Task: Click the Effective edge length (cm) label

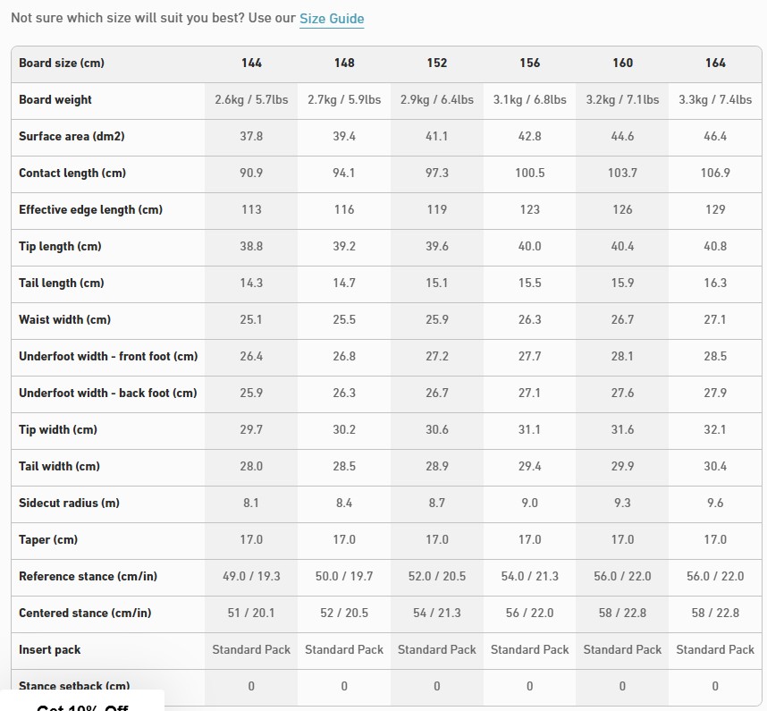Action: tap(90, 210)
